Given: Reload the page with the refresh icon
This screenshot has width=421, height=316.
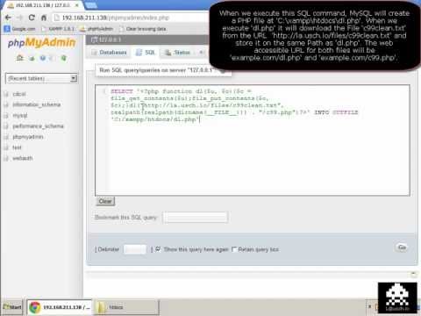Looking at the screenshot, I should 32,18.
